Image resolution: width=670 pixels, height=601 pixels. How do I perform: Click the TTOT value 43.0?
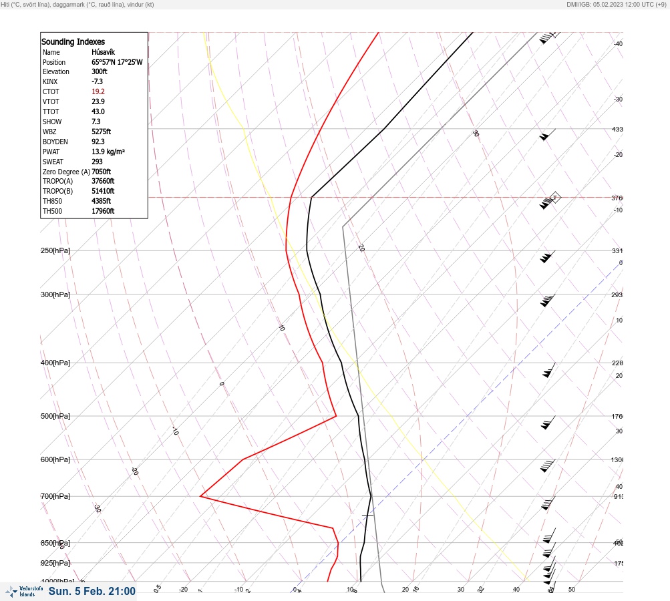(98, 112)
